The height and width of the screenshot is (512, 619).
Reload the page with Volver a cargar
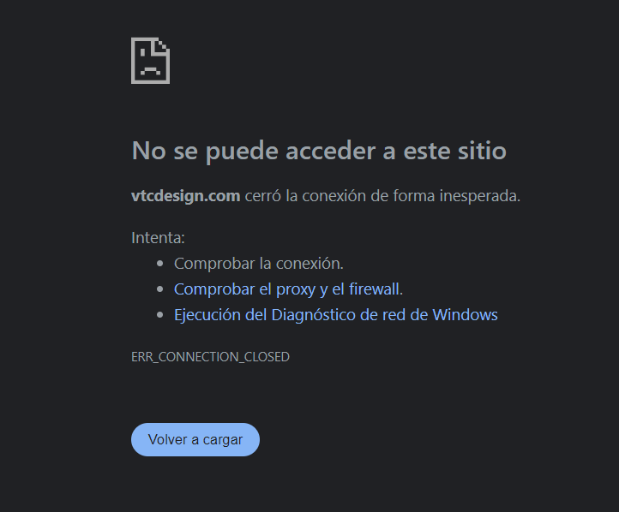pos(195,439)
